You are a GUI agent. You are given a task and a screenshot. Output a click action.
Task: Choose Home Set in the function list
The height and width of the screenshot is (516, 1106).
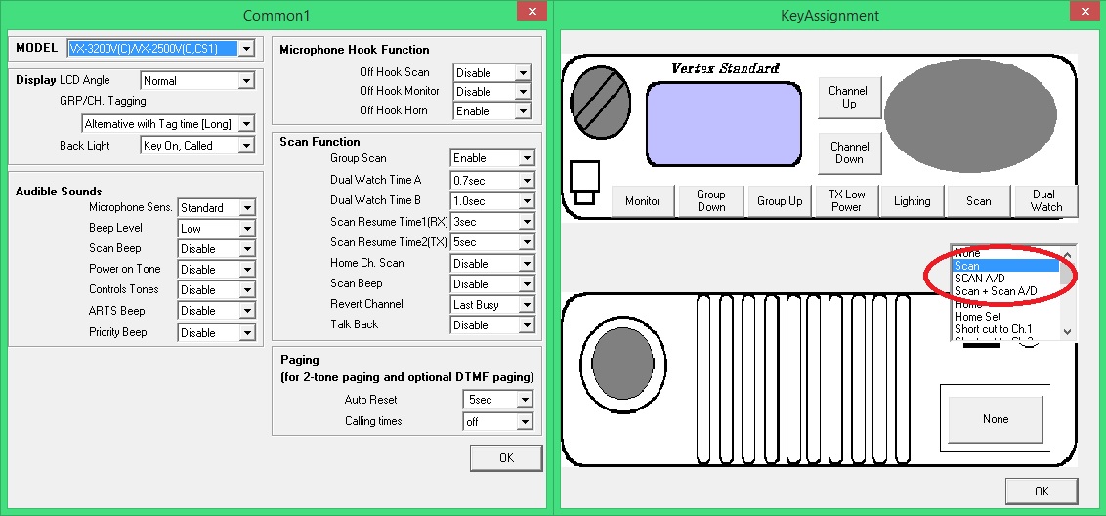[1005, 317]
